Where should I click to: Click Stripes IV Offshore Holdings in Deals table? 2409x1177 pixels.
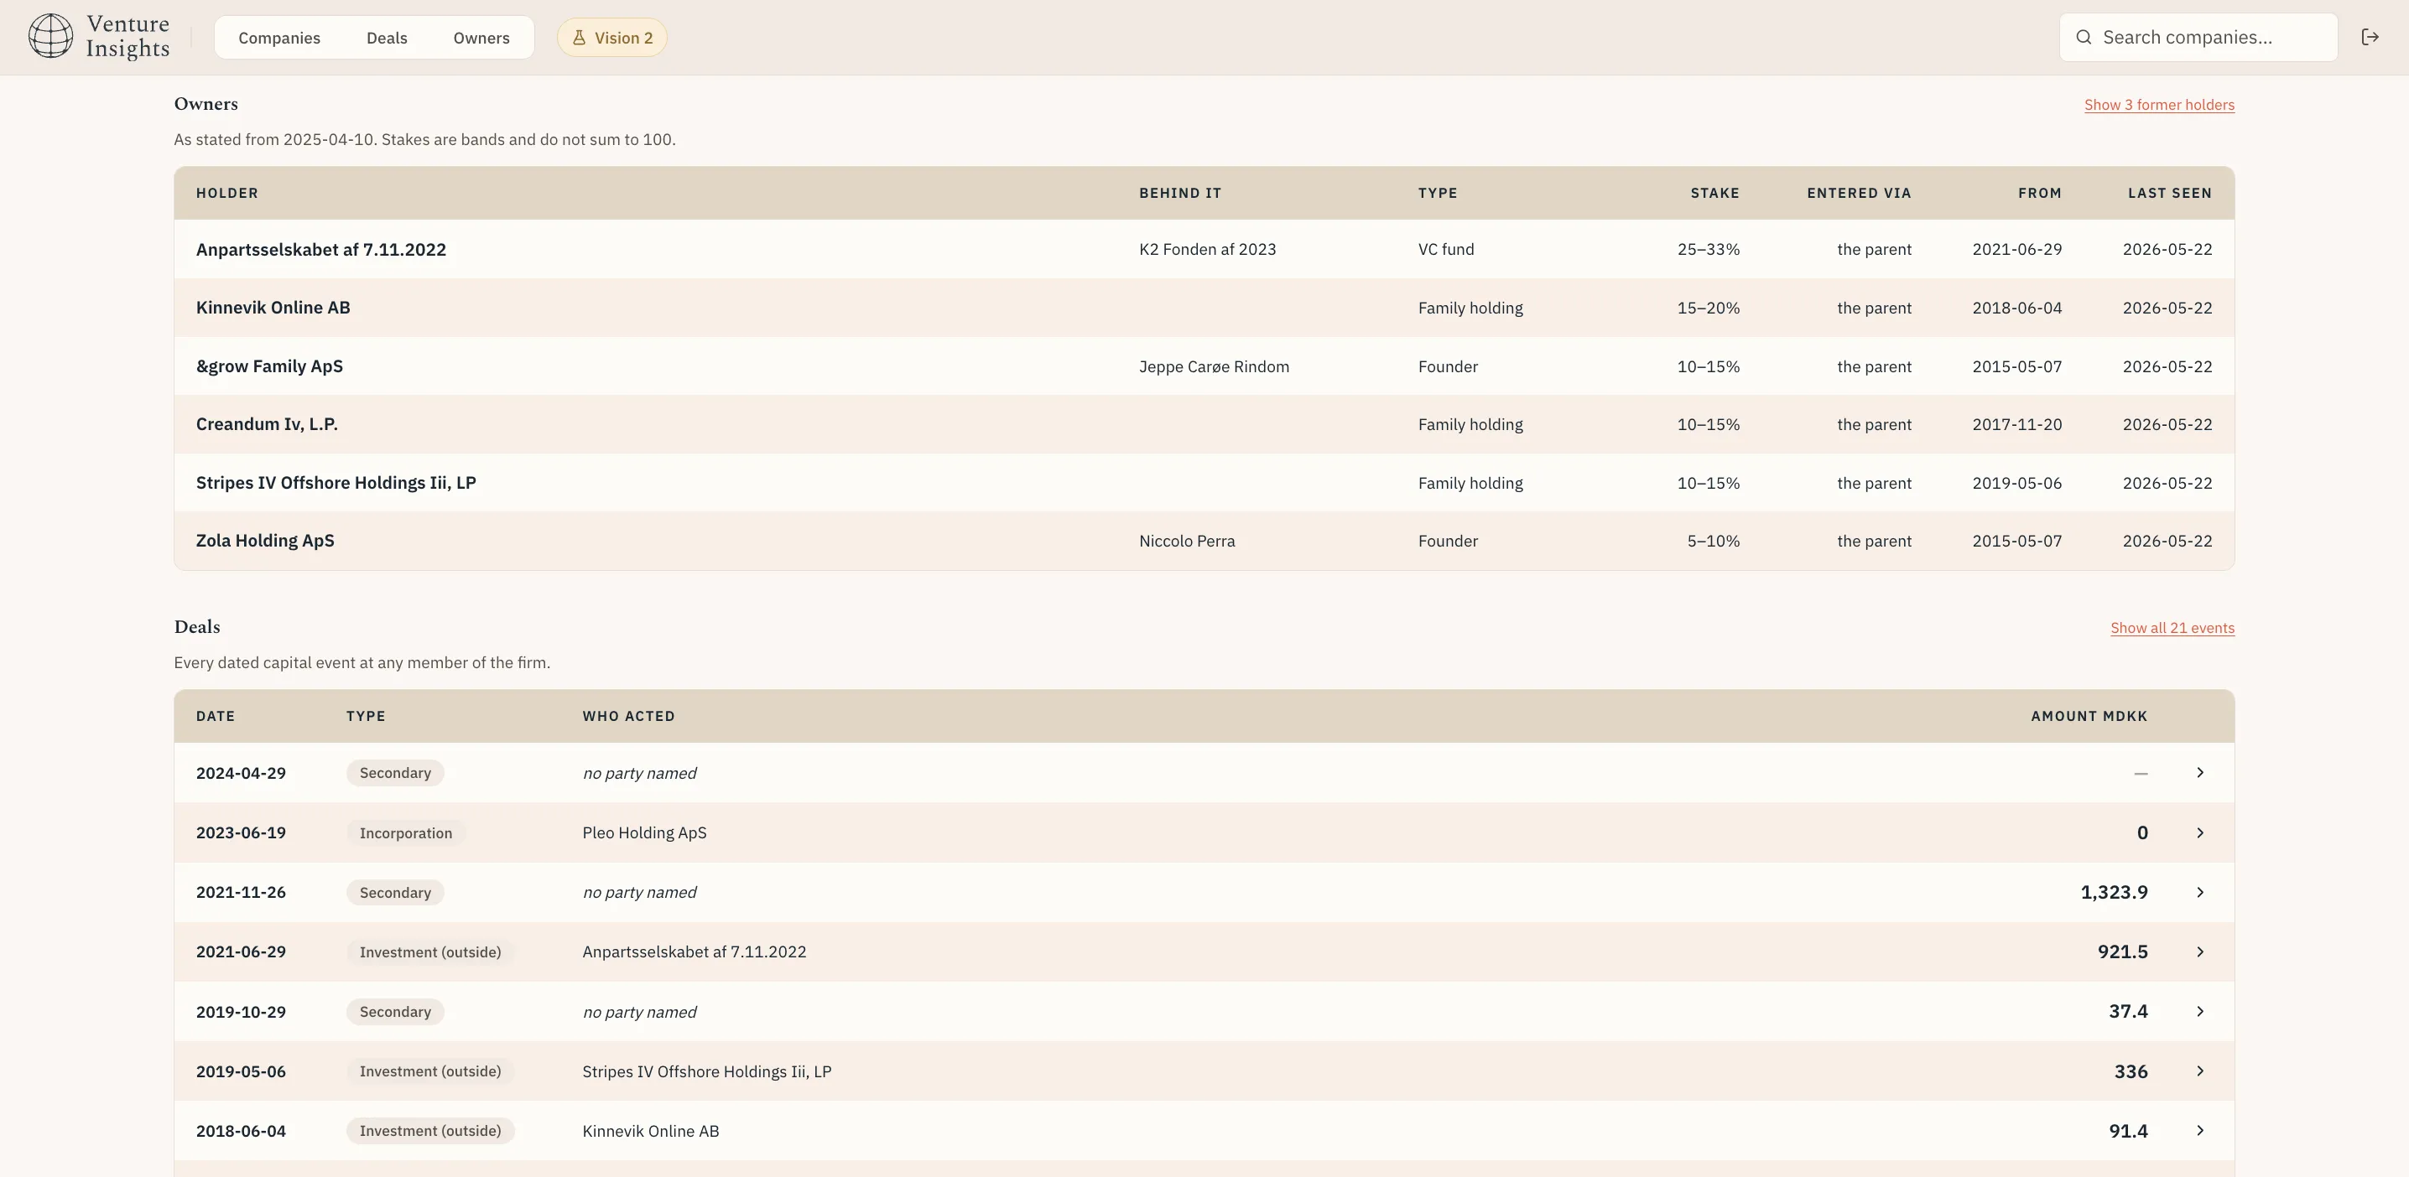tap(707, 1071)
